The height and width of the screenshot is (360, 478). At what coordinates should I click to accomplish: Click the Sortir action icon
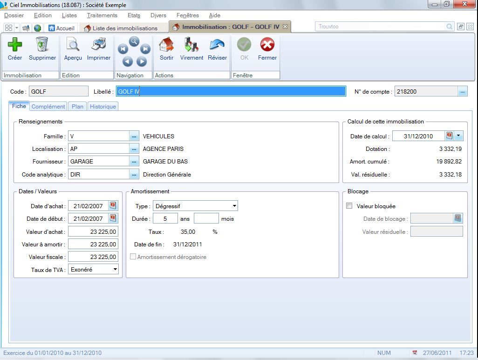[x=166, y=46]
